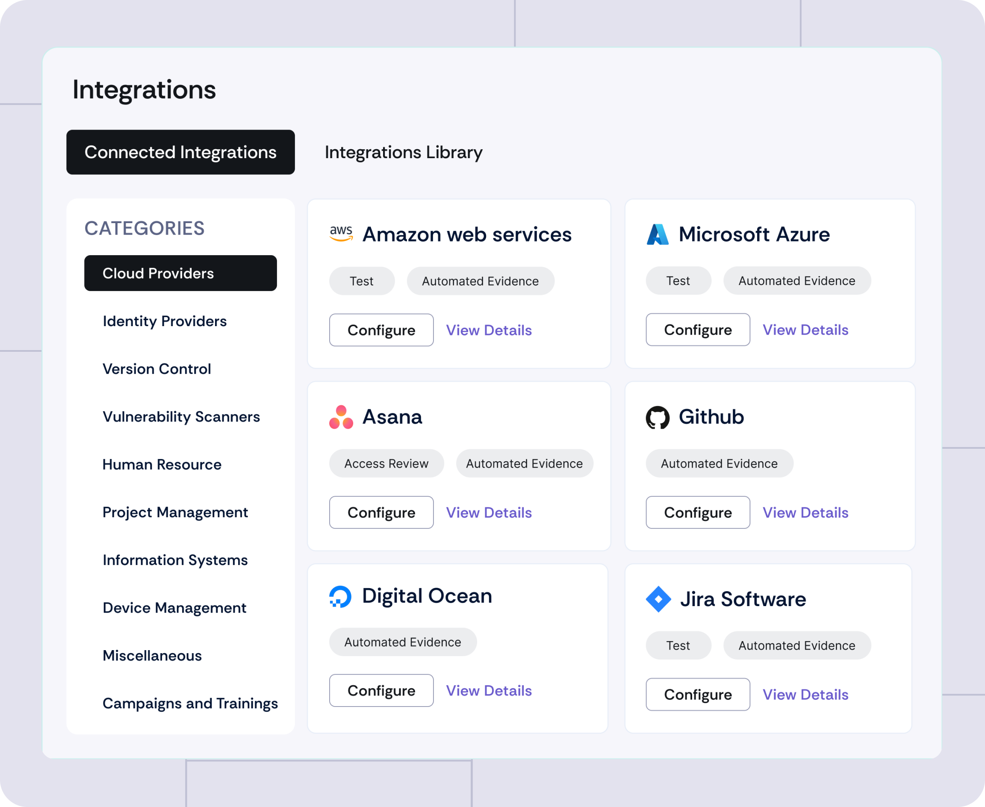This screenshot has width=985, height=807.
Task: Click the Asana logo icon
Action: pos(341,417)
